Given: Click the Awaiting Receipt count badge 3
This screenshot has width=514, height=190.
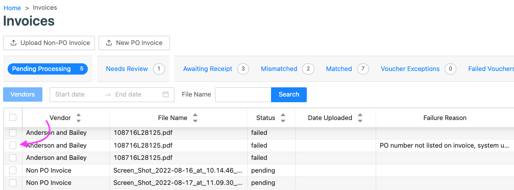Looking at the screenshot, I should click(x=243, y=69).
